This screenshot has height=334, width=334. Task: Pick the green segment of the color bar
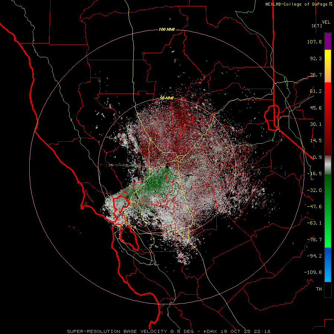[328, 211]
